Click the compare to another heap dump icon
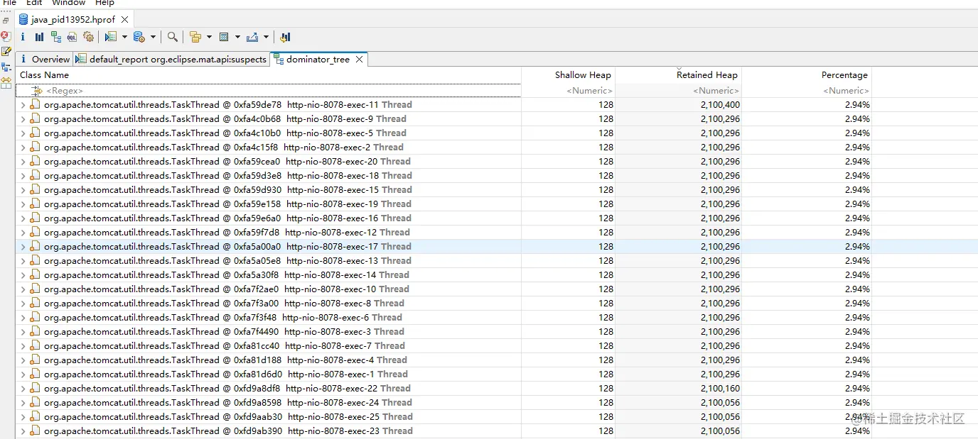 coord(286,37)
